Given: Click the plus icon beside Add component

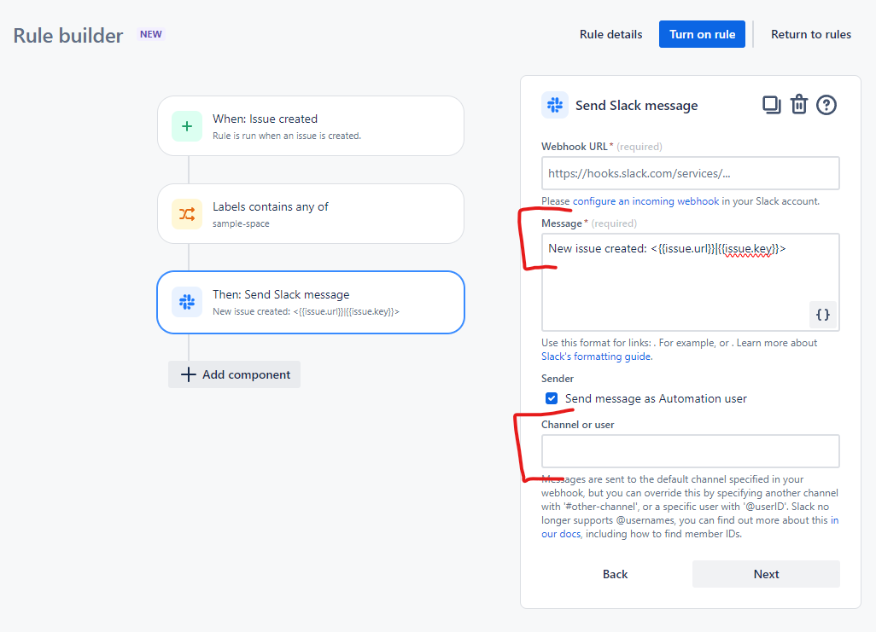Looking at the screenshot, I should click(x=188, y=374).
